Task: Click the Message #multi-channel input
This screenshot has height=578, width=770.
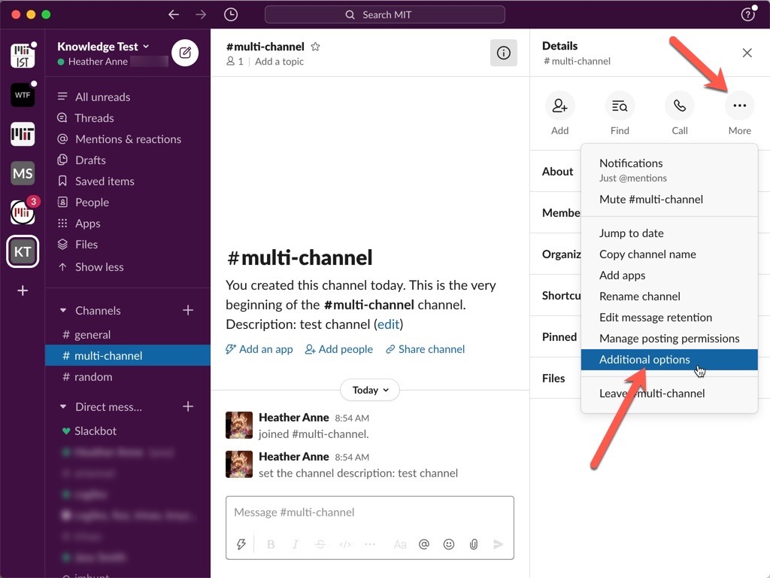Action: [370, 513]
